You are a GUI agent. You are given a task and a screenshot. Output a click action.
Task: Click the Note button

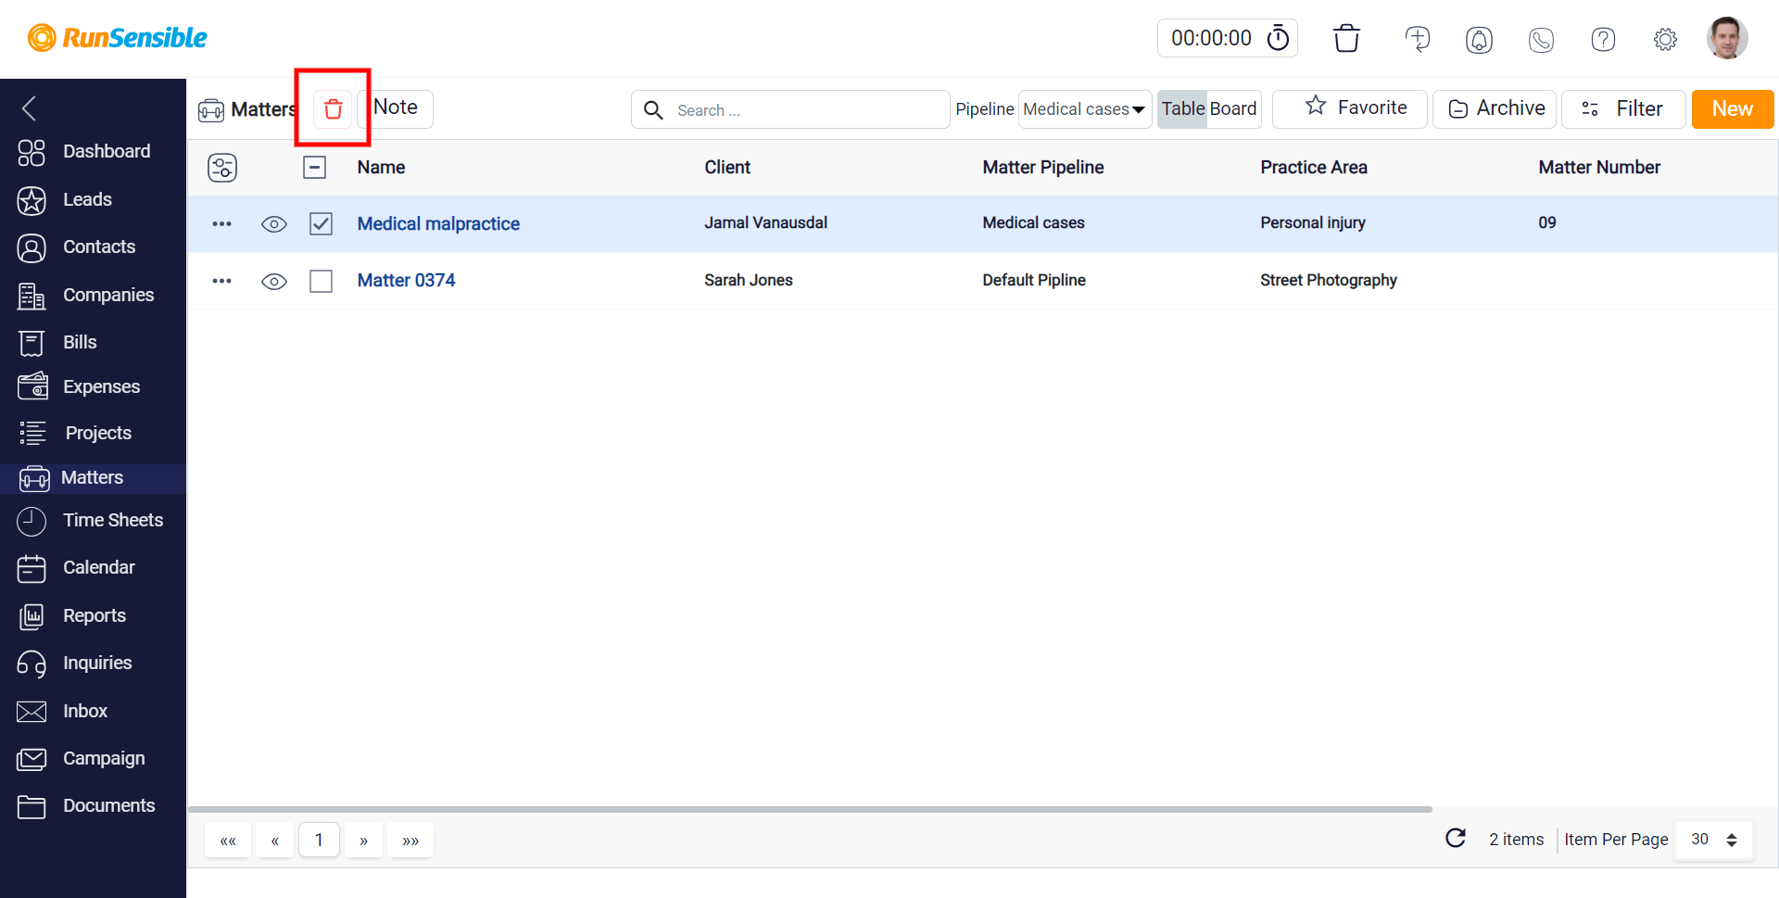(396, 108)
